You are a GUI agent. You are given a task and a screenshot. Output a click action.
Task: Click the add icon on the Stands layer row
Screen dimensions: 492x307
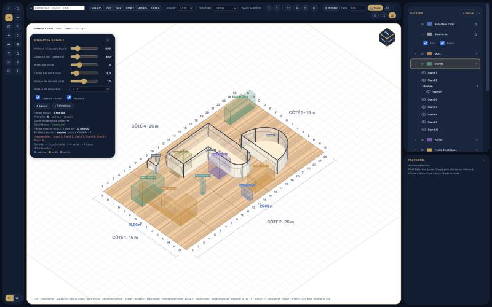(x=477, y=64)
